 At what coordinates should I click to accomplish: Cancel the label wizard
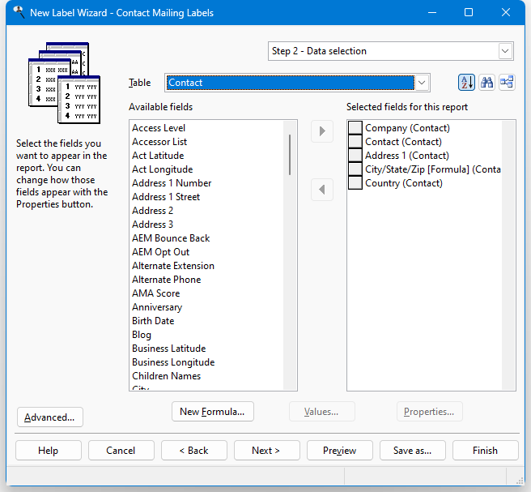pos(121,451)
